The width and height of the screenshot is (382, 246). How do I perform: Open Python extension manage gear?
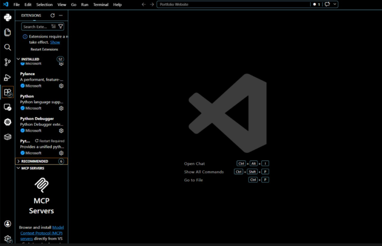61,108
